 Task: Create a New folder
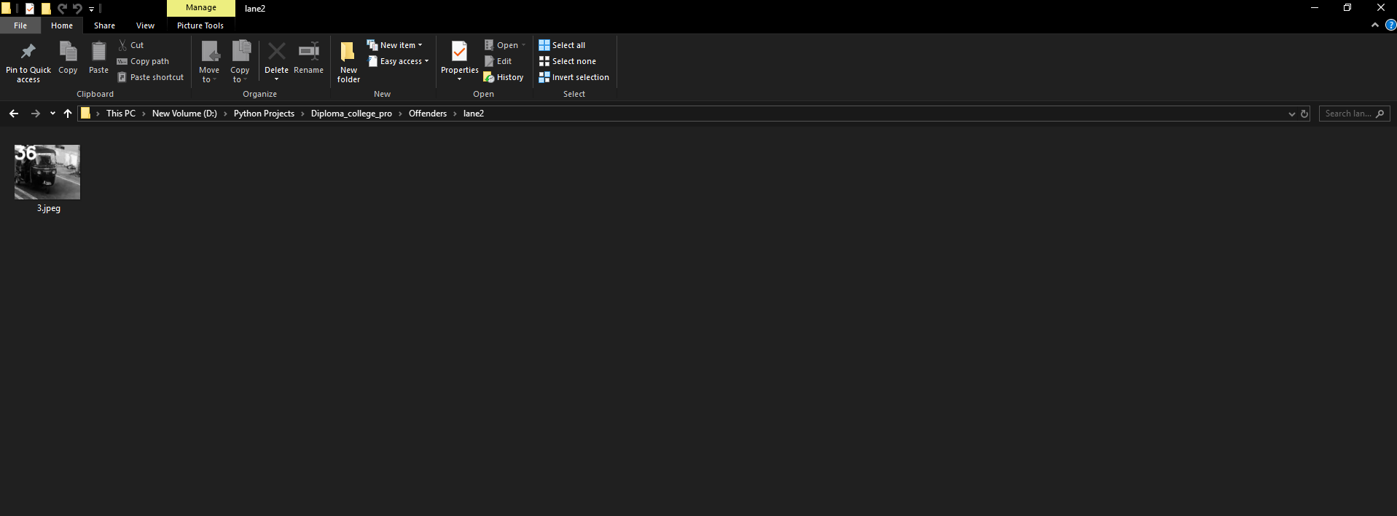(x=348, y=62)
